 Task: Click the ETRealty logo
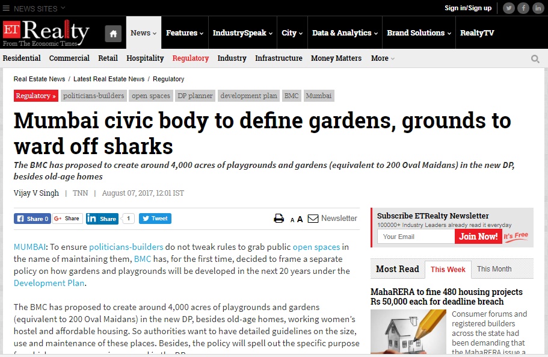tap(46, 33)
